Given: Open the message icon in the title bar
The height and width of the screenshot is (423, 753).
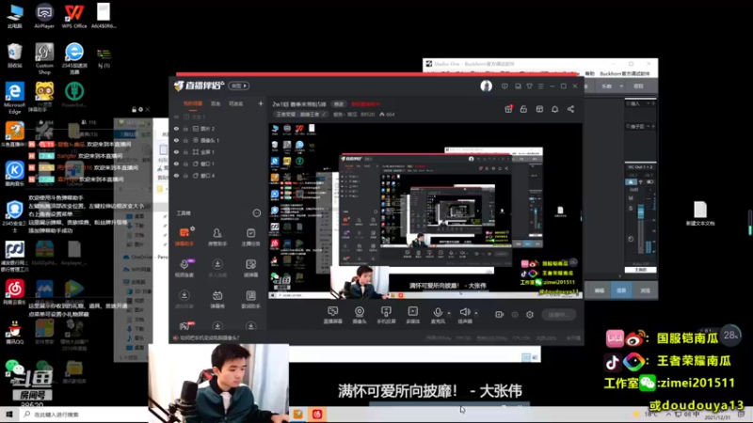Looking at the screenshot, I should point(505,86).
